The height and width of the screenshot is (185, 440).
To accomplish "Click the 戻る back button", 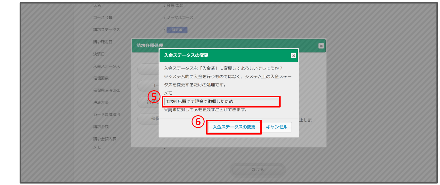I will [258, 170].
